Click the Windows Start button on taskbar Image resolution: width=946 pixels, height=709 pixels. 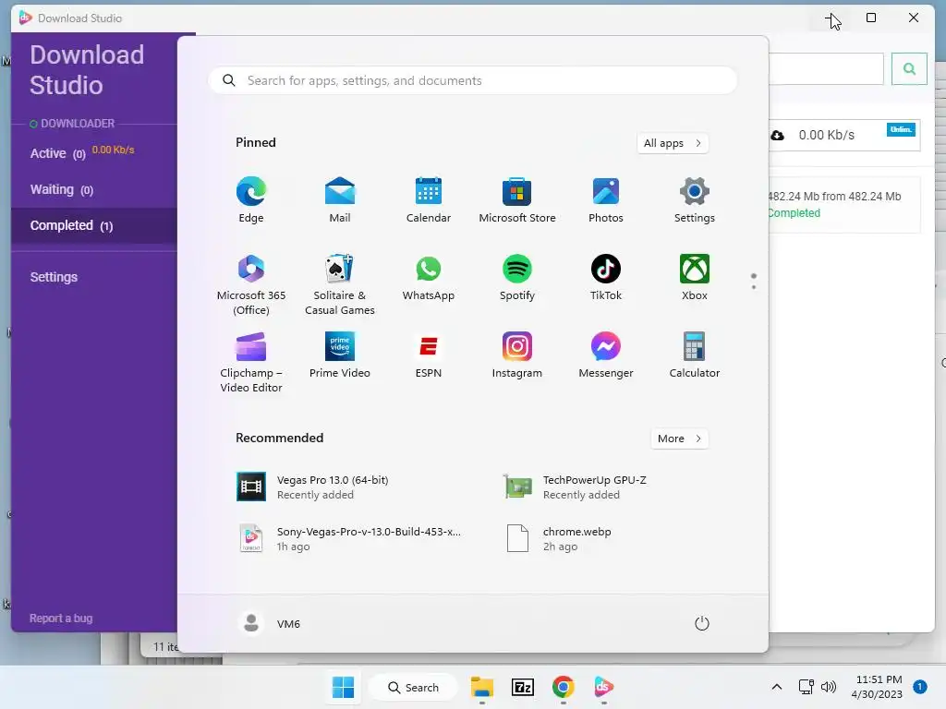tap(344, 687)
